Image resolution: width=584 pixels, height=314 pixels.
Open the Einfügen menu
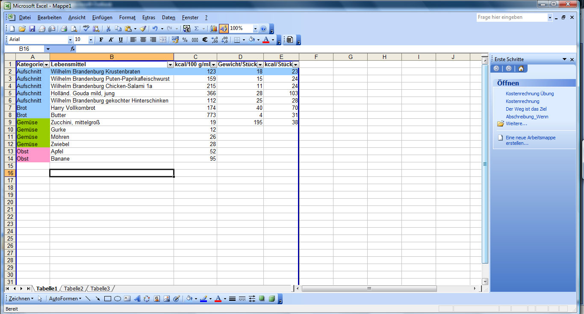pos(102,18)
